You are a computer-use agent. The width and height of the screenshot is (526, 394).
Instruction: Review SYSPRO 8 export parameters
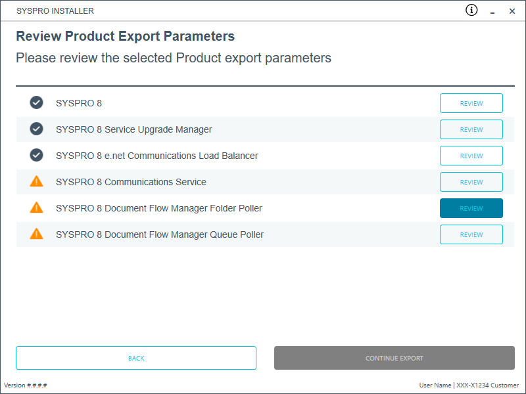pyautogui.click(x=471, y=103)
